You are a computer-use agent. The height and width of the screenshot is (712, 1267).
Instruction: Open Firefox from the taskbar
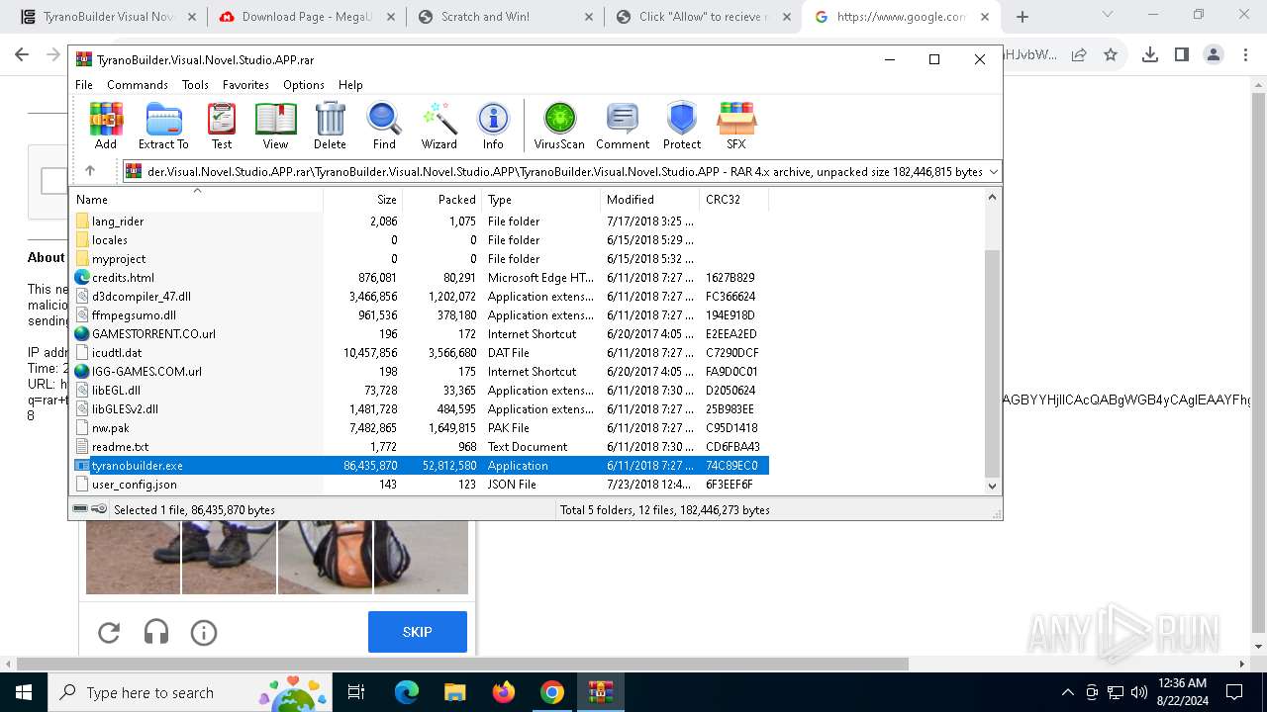coord(504,692)
